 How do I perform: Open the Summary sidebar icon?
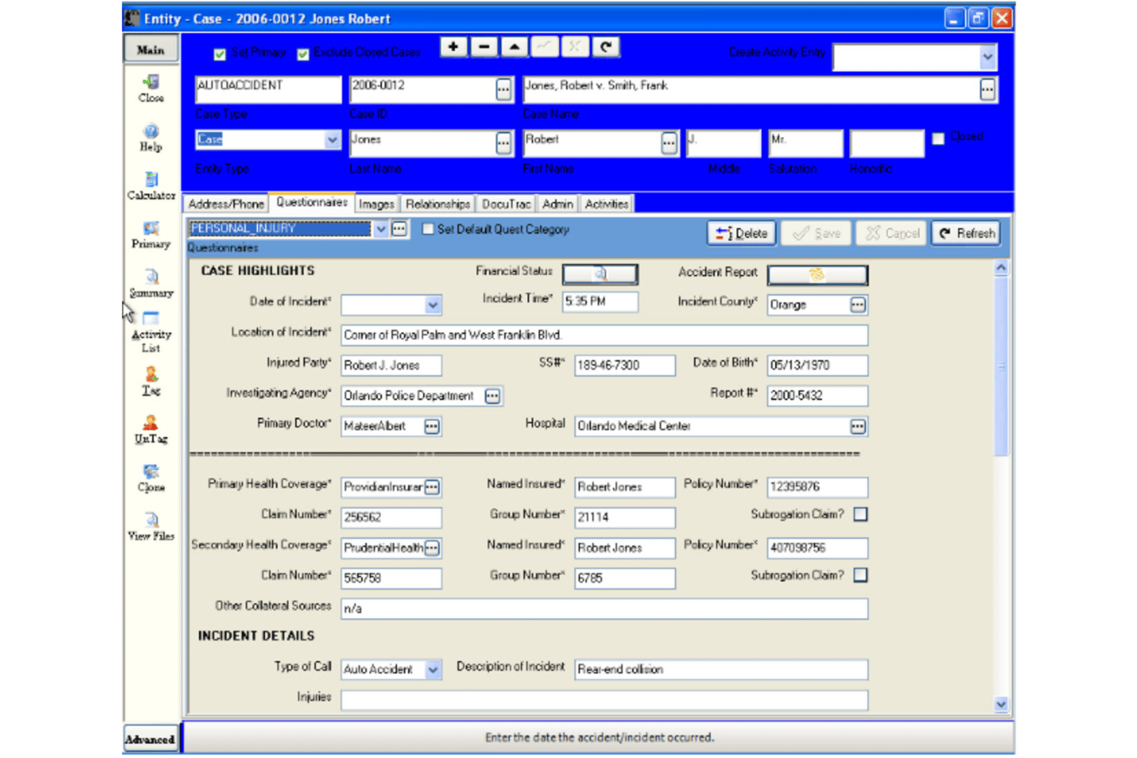tap(151, 283)
